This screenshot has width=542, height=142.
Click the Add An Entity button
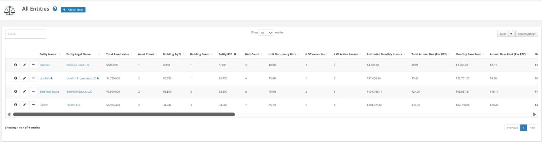click(x=73, y=10)
